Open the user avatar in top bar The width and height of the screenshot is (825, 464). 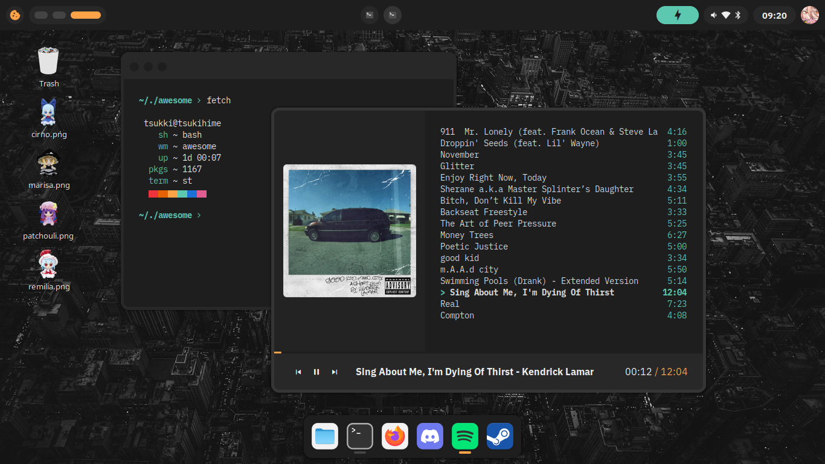point(809,15)
